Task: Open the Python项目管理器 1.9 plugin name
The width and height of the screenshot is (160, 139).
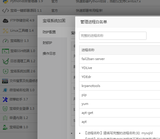Action: coord(27,1)
